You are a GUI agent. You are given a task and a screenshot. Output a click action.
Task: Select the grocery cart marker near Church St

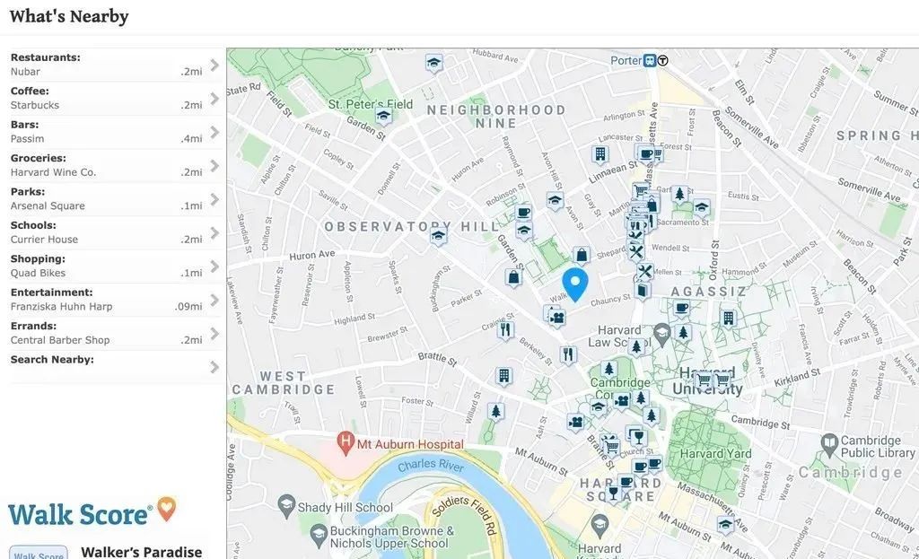[x=612, y=447]
